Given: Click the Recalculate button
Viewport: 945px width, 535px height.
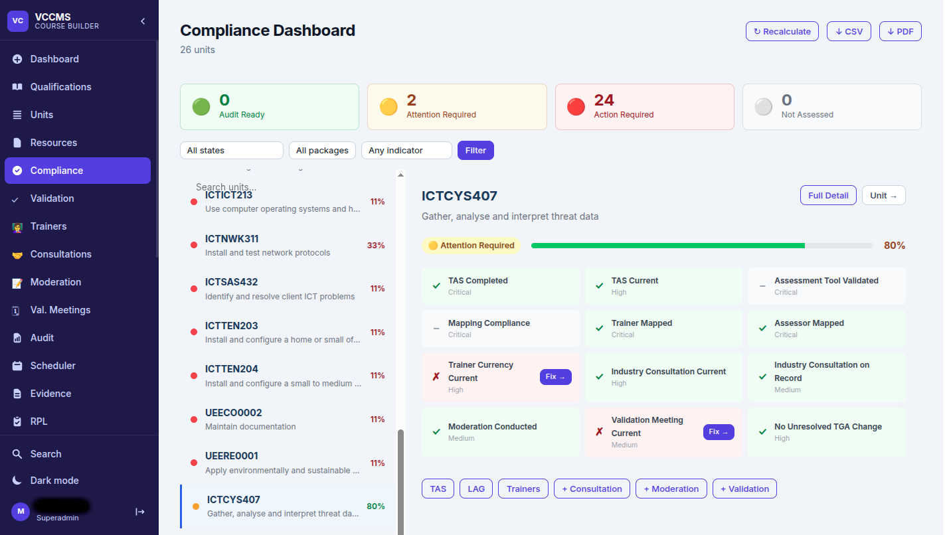Looking at the screenshot, I should [782, 31].
